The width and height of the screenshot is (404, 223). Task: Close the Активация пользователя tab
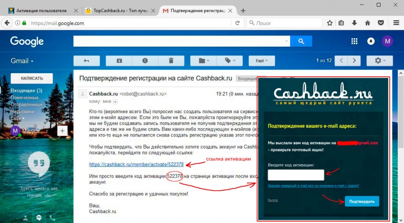coord(76,11)
